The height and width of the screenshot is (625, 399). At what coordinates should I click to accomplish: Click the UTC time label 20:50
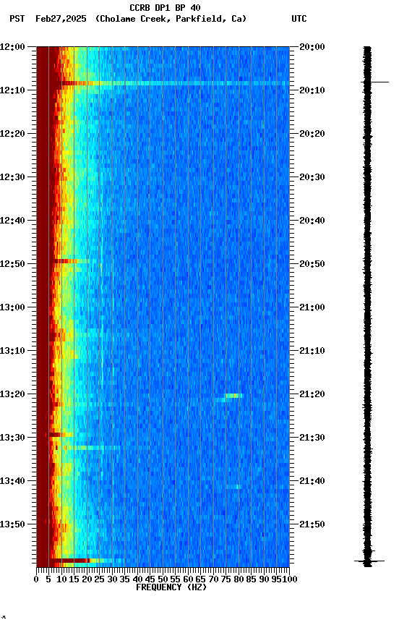[x=312, y=264]
